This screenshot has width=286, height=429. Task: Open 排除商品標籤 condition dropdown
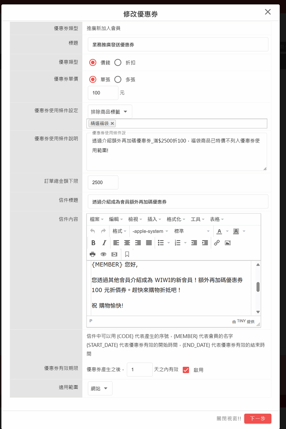coord(110,112)
